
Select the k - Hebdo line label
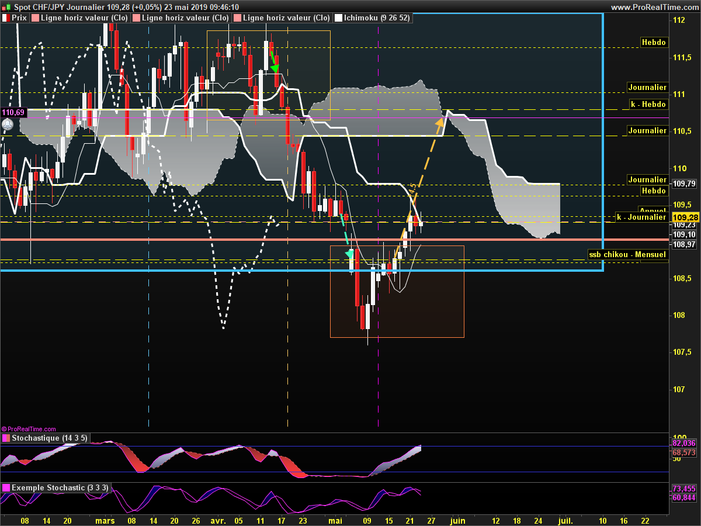[647, 104]
